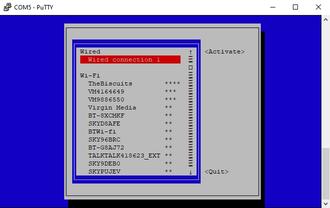
Task: Pick the BT-8XCMKF network
Action: (x=130, y=115)
